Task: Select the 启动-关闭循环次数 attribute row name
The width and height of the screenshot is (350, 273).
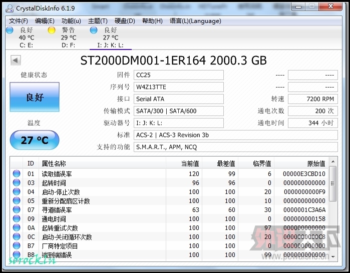Action: click(x=67, y=237)
